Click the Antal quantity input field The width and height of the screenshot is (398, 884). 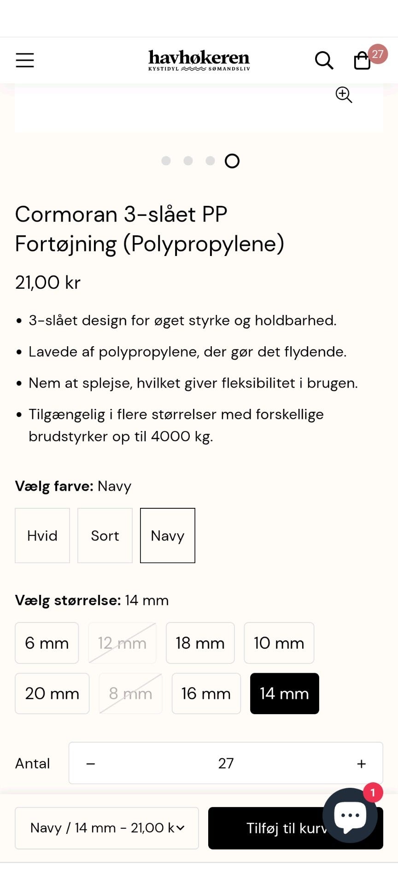[225, 763]
